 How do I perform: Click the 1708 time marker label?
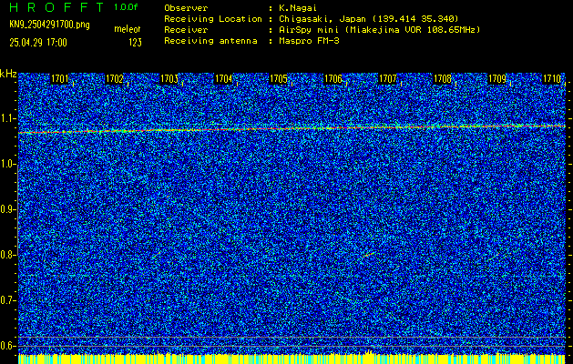point(443,79)
